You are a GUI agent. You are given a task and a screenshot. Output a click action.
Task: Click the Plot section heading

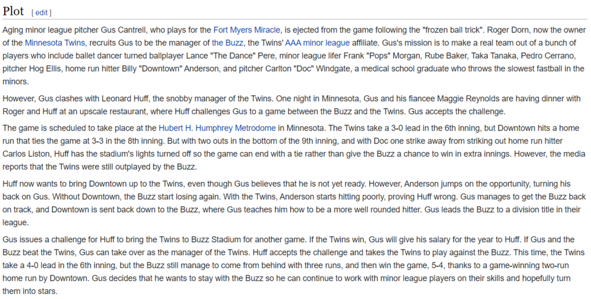point(13,11)
